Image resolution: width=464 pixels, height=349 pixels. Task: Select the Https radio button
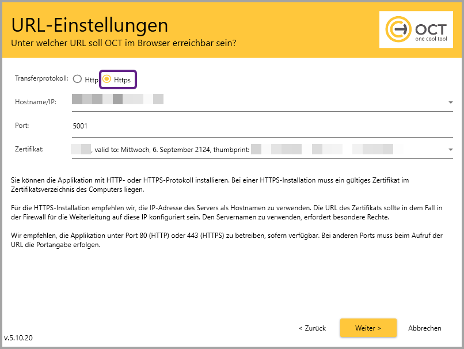(107, 79)
